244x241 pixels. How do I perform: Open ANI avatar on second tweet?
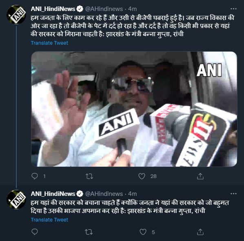[16, 199]
